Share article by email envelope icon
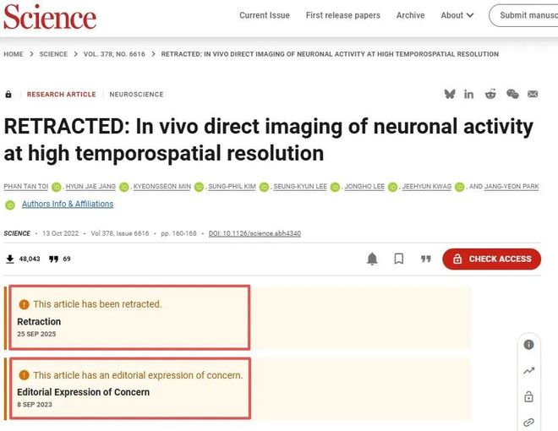 click(x=533, y=94)
